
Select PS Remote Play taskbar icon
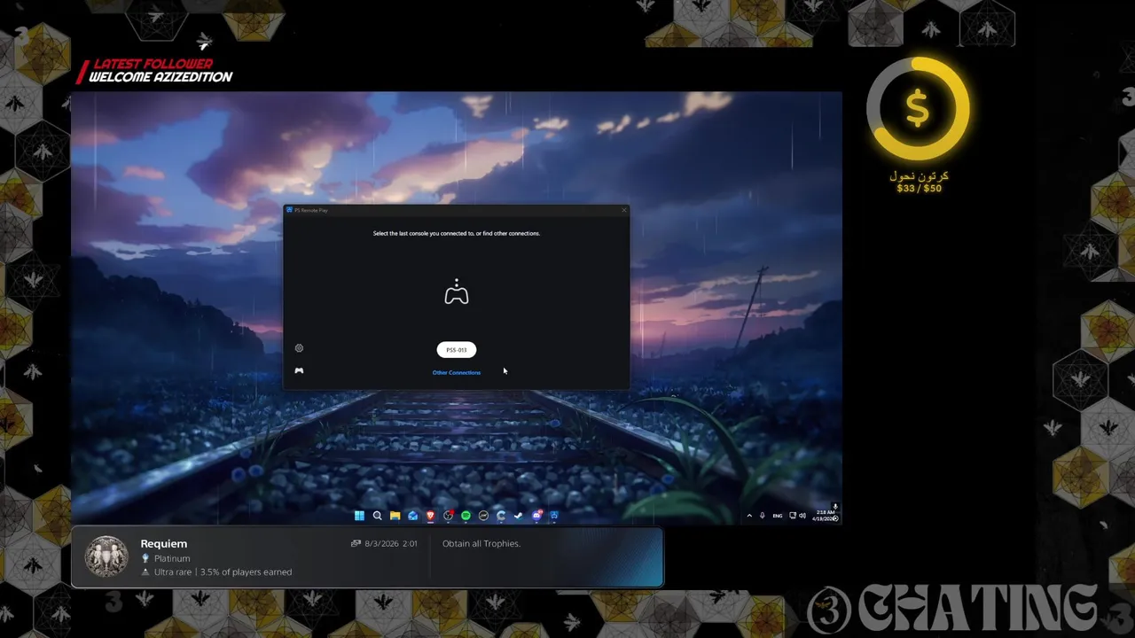click(554, 516)
